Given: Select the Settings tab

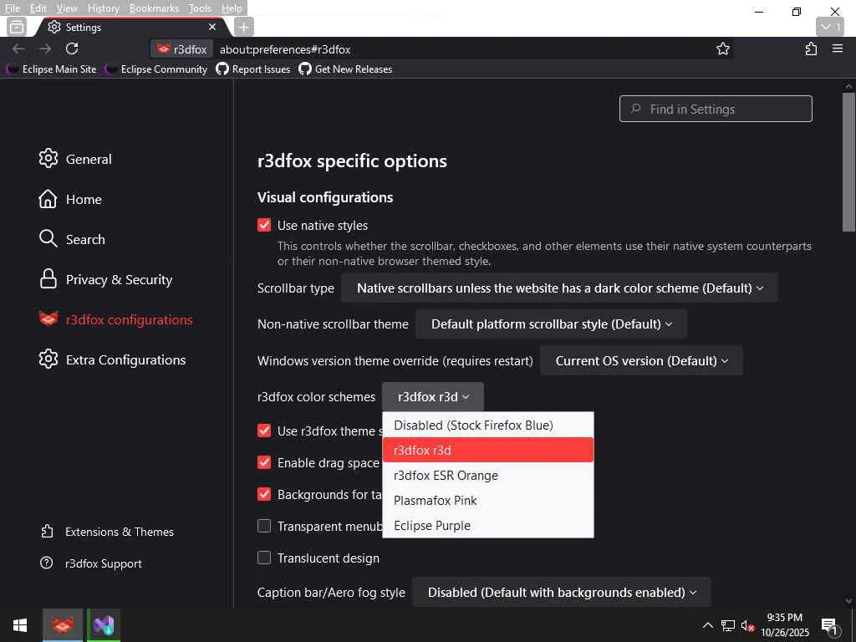Looking at the screenshot, I should tap(131, 27).
